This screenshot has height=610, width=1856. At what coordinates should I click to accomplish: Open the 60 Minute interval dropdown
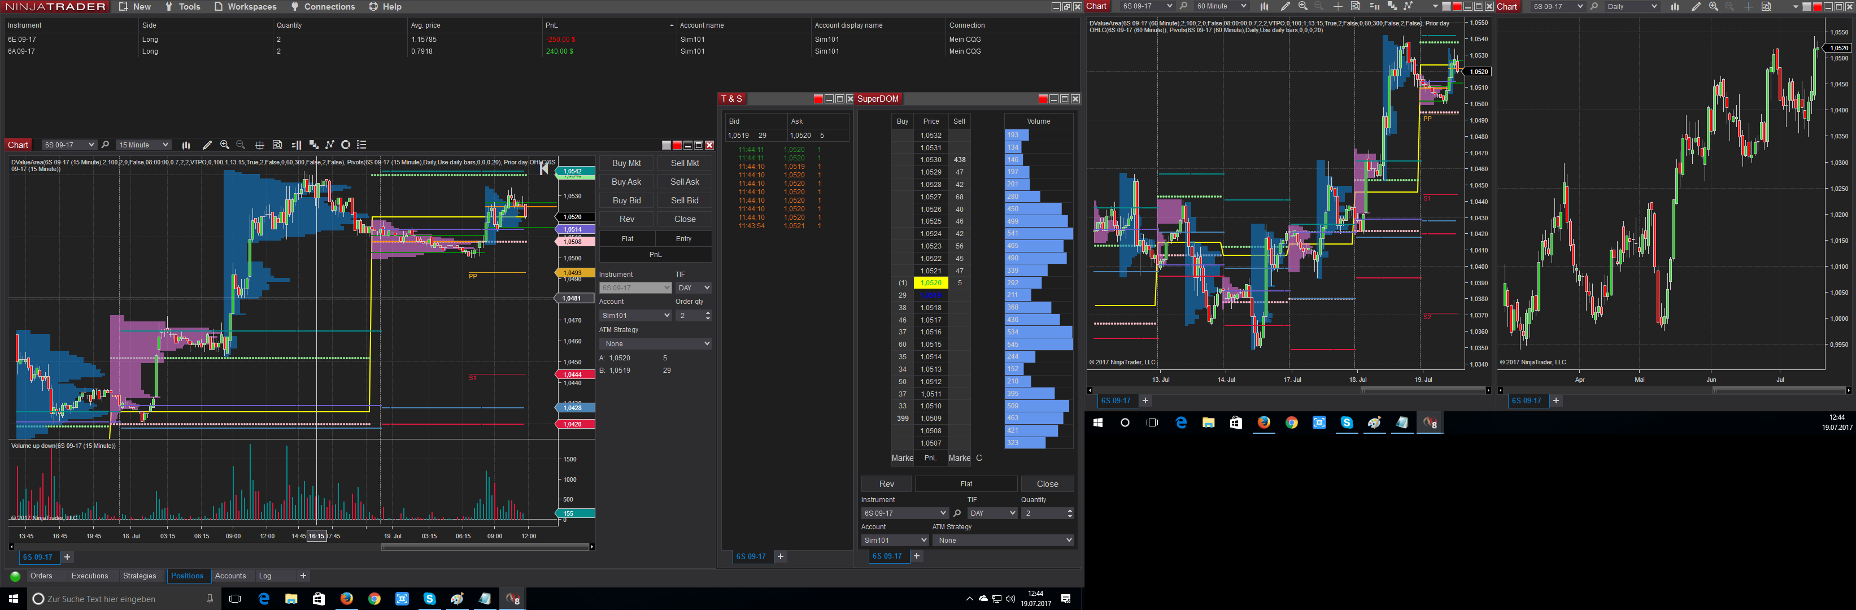pyautogui.click(x=1221, y=6)
